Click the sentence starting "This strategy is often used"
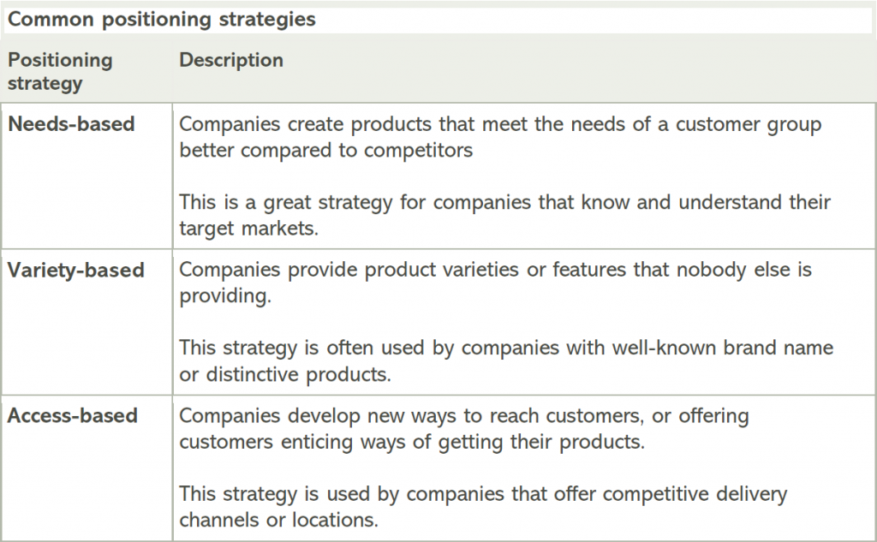The image size is (877, 542). click(x=506, y=361)
